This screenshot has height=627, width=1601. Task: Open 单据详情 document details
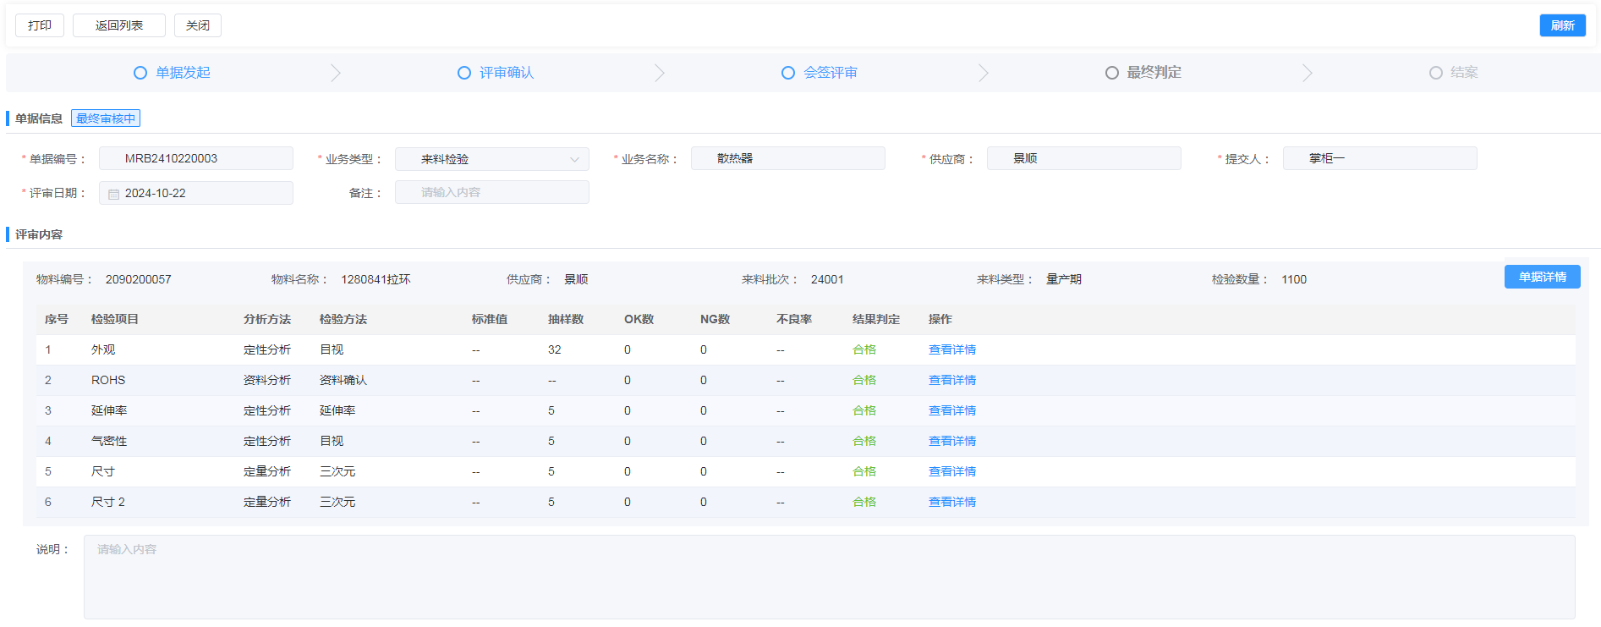click(1542, 277)
